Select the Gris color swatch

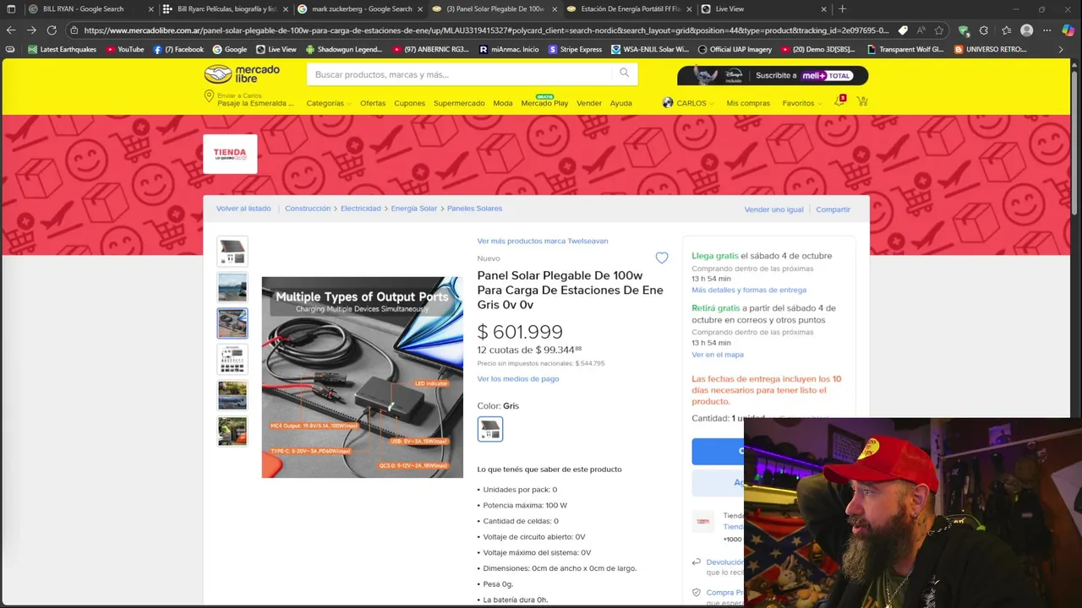tap(490, 429)
